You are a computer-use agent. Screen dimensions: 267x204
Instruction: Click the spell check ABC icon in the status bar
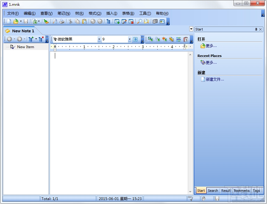(190, 199)
